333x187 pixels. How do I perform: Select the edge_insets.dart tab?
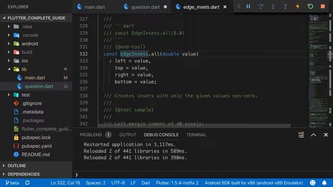pos(201,7)
